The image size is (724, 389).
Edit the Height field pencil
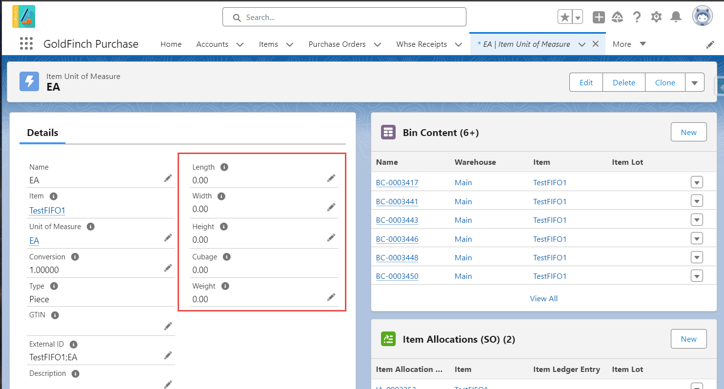coord(331,237)
